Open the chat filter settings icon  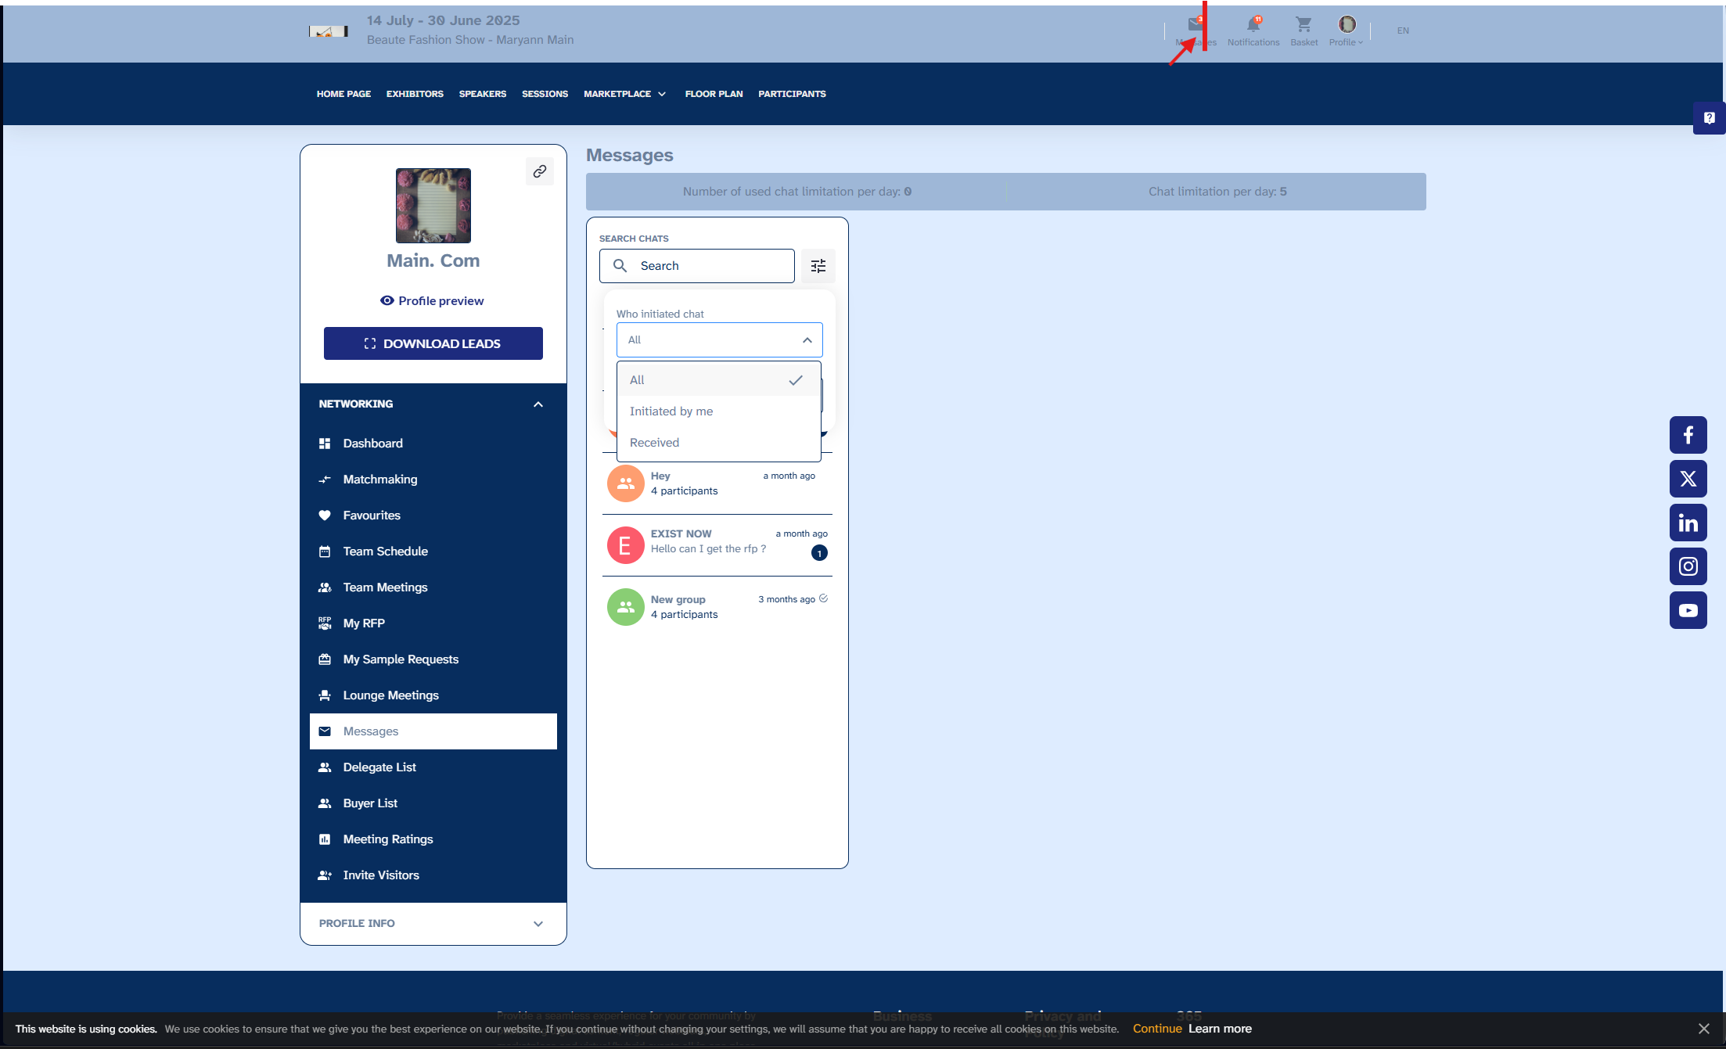pyautogui.click(x=818, y=266)
